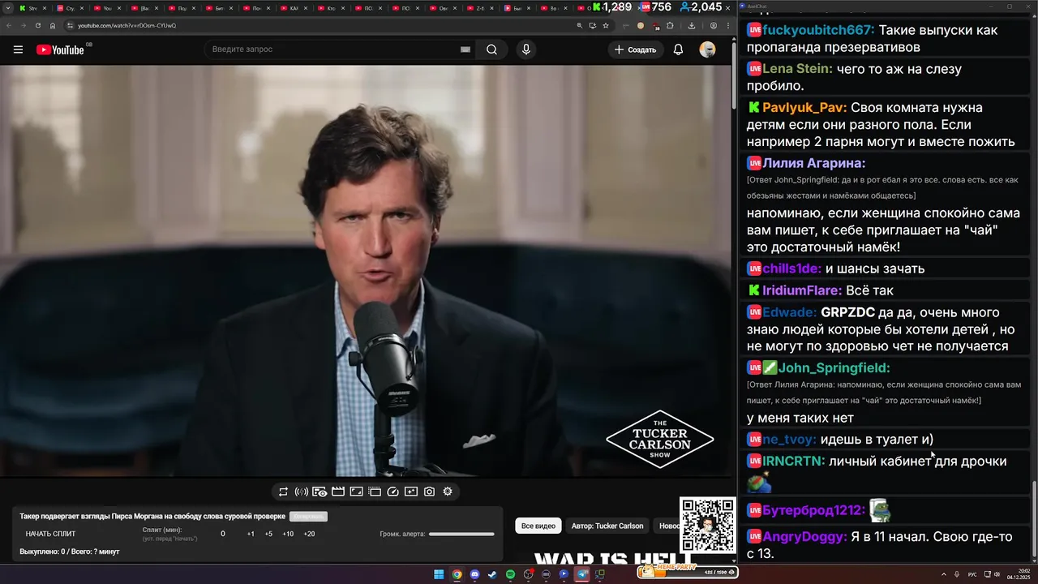This screenshot has width=1038, height=584.
Task: Open Chrome from the taskbar
Action: click(457, 574)
